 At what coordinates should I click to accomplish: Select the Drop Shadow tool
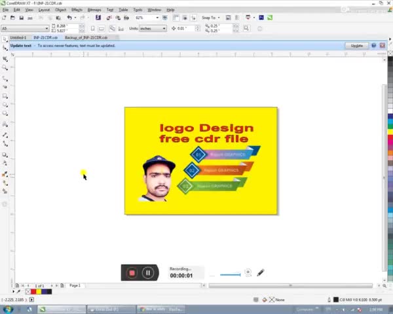5,154
